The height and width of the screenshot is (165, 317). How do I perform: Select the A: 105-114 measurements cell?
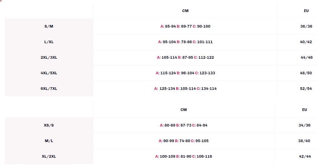(185, 58)
